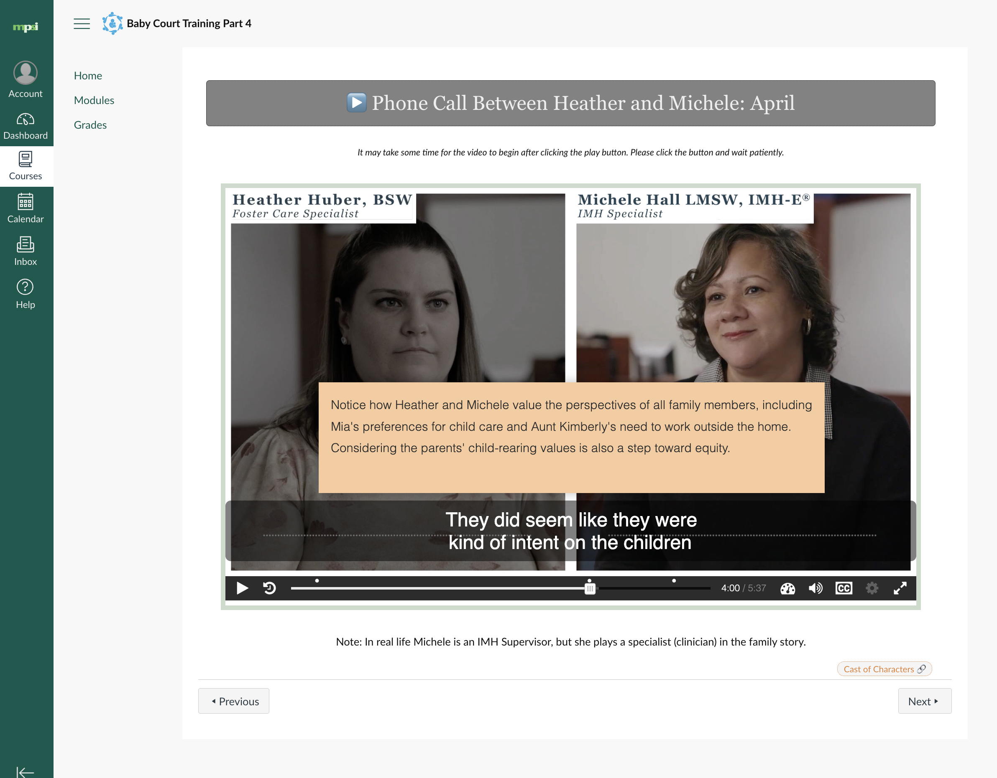This screenshot has width=997, height=778.
Task: Enter fullscreen video mode
Action: tap(900, 588)
